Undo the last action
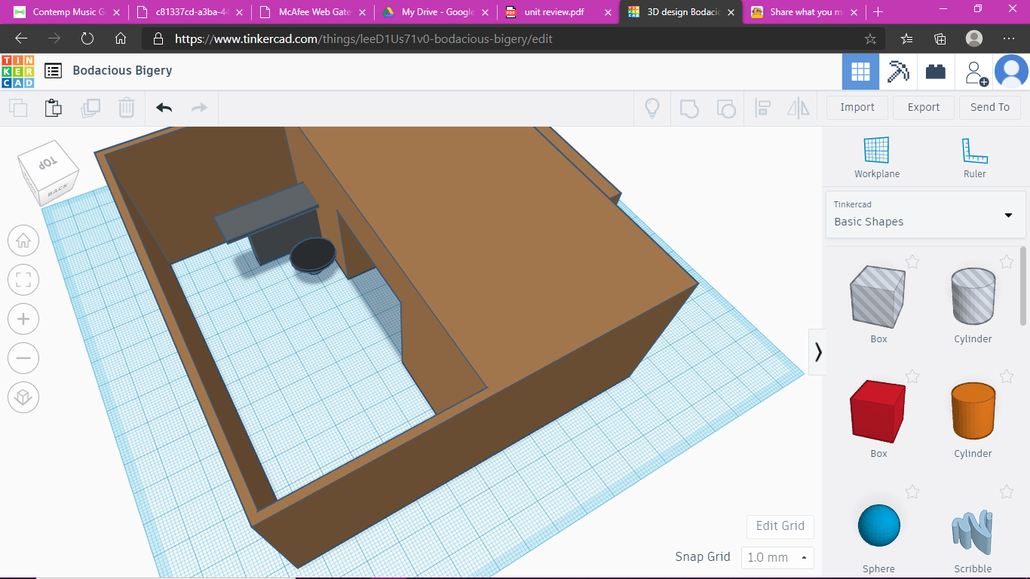Viewport: 1030px width, 579px height. tap(164, 108)
